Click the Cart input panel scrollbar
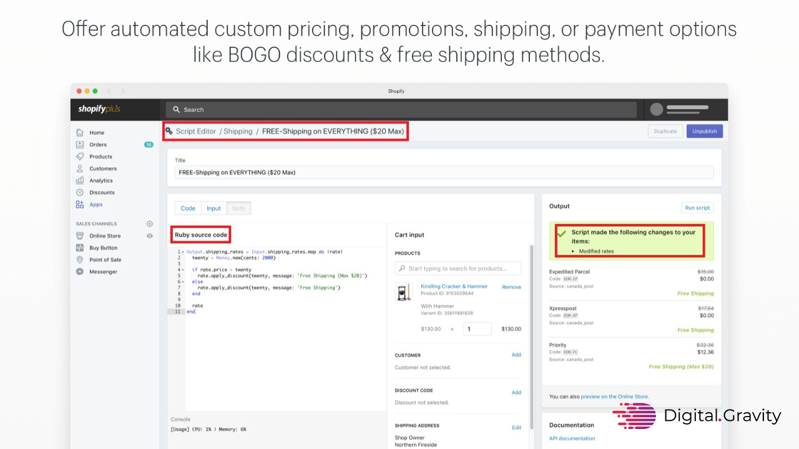799x449 pixels. tap(531, 337)
